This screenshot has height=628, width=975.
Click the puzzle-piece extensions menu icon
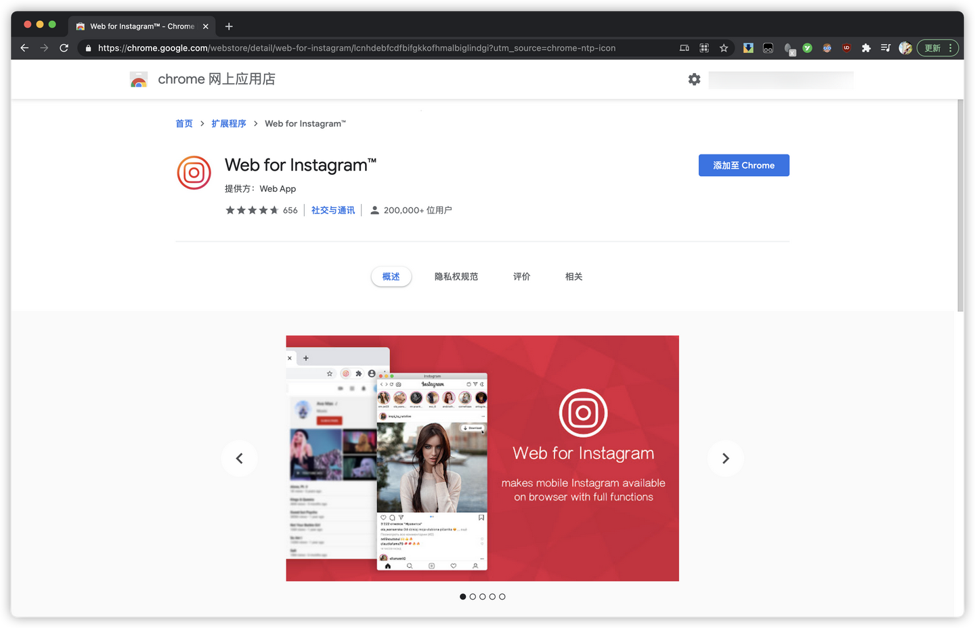pos(866,47)
